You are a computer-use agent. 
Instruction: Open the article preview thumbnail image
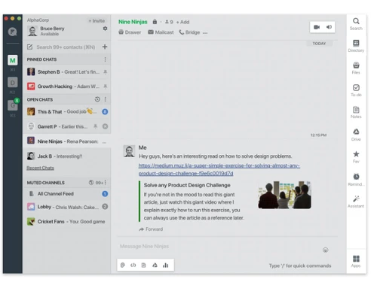coord(284,195)
